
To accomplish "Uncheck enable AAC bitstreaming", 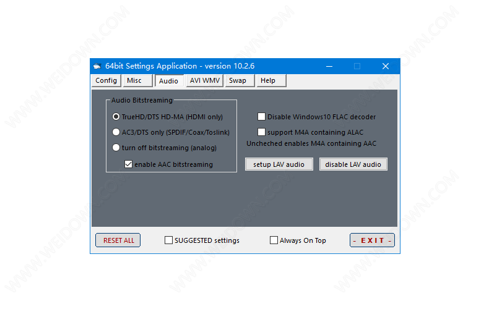I will [x=129, y=164].
